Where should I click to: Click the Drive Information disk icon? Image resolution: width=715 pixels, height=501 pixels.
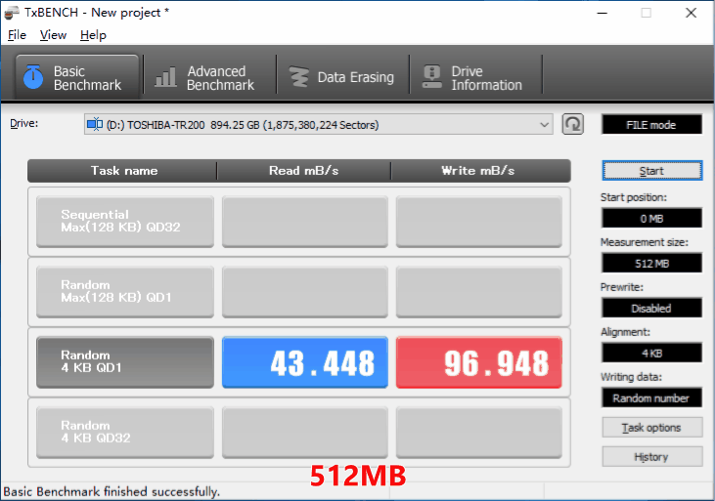(x=431, y=76)
